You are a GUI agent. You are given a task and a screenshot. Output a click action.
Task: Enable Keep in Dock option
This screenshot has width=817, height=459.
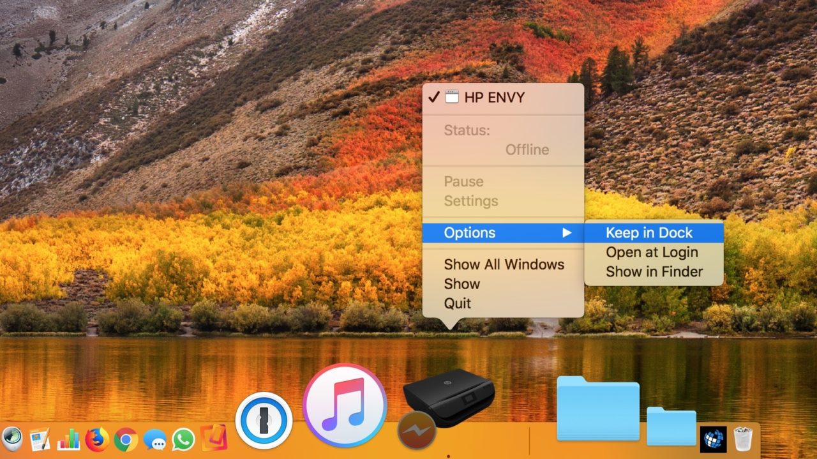653,232
